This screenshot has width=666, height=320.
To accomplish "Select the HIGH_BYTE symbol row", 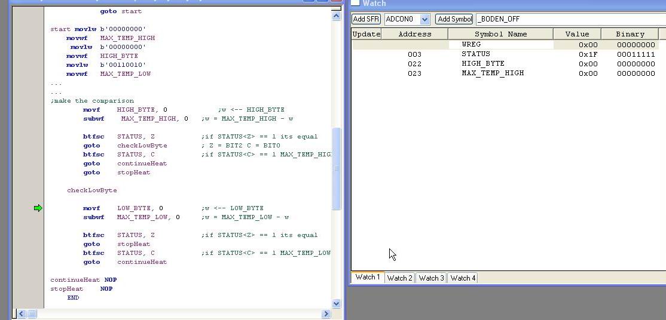I will 505,64.
